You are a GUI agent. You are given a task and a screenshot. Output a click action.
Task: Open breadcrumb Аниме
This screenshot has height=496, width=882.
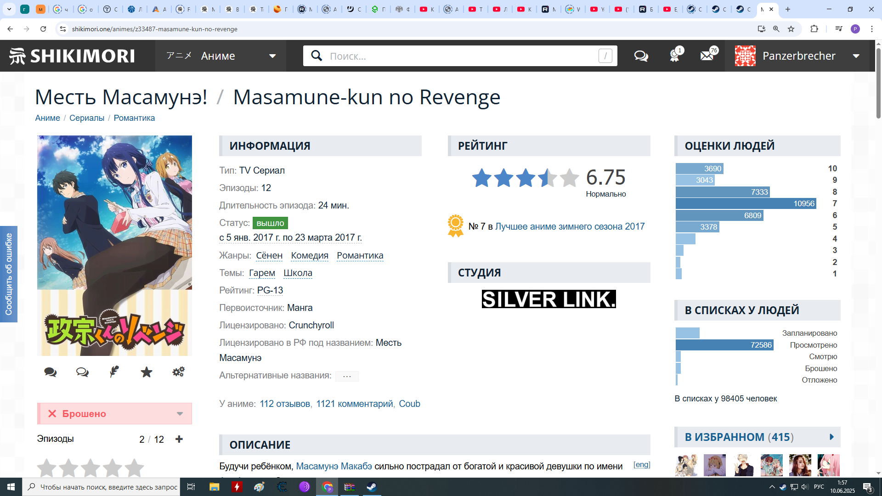(x=48, y=118)
